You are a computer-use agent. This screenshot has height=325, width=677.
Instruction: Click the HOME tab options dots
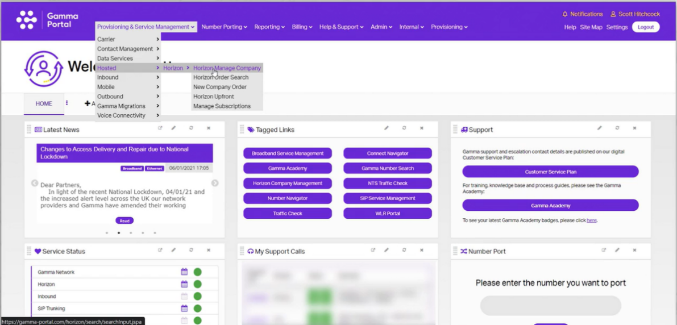[67, 103]
